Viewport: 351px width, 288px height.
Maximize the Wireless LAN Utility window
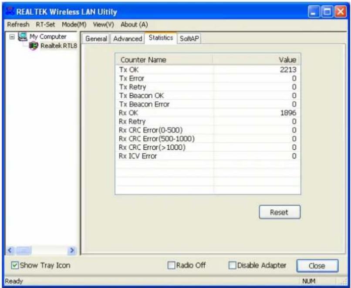327,12
